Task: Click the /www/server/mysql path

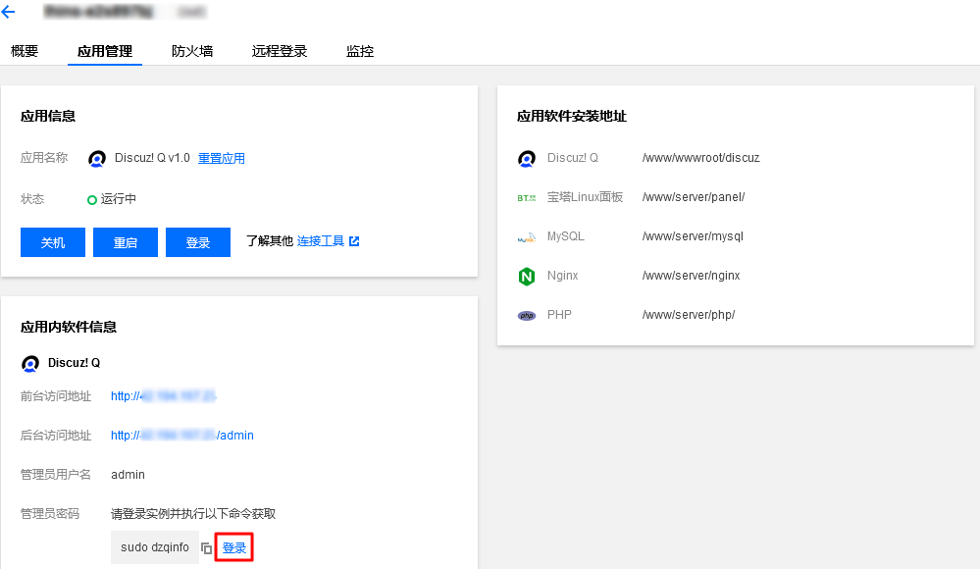Action: 694,236
